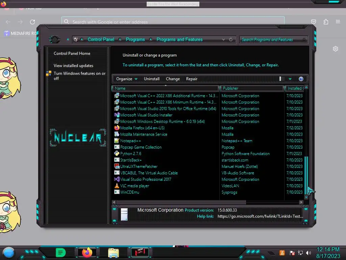Click the more views list icon
The image size is (346, 260).
coord(282,79)
